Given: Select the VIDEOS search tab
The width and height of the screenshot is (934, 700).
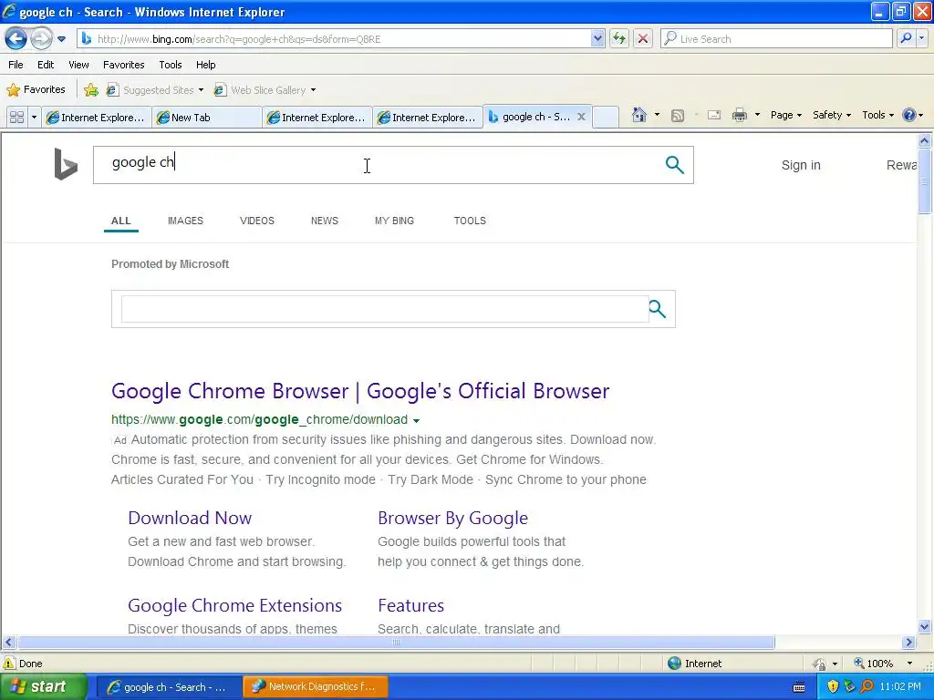Looking at the screenshot, I should coord(256,221).
